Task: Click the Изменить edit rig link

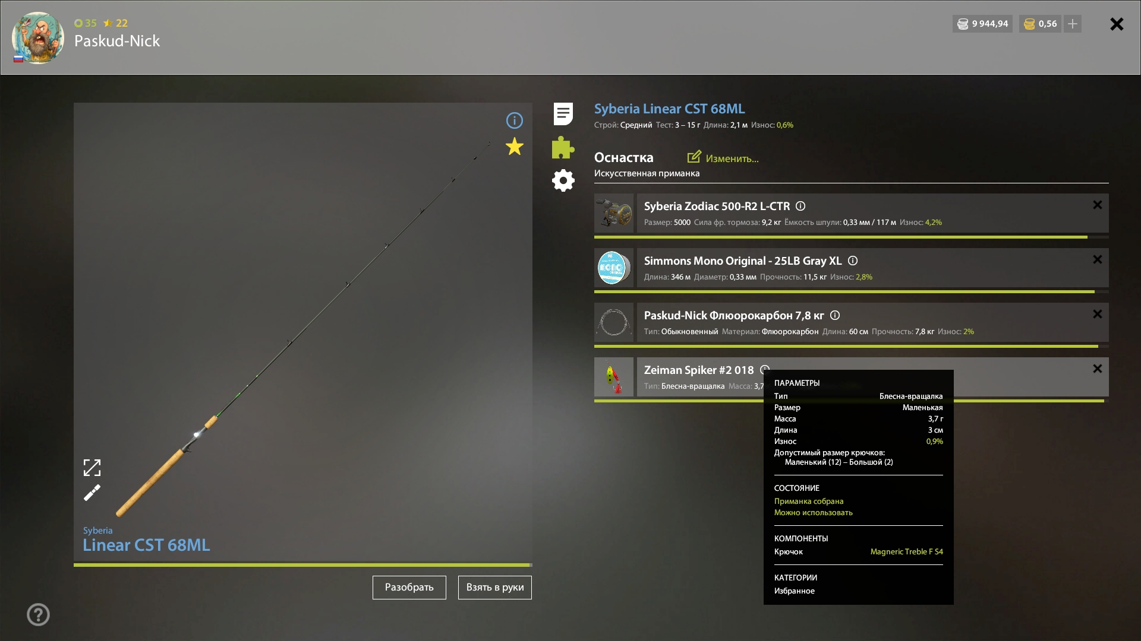Action: click(x=723, y=158)
